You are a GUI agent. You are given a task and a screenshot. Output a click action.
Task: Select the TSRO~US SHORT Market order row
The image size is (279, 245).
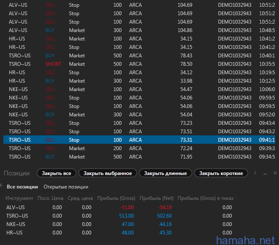click(126, 64)
